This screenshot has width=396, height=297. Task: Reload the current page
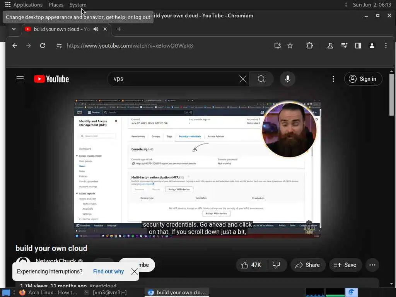43,46
